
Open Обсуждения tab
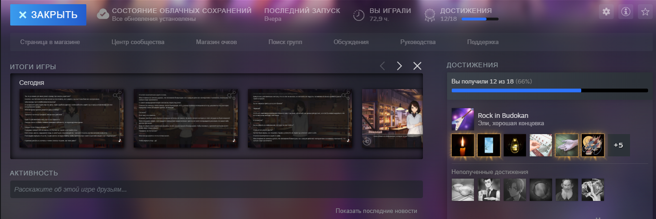[x=351, y=42]
